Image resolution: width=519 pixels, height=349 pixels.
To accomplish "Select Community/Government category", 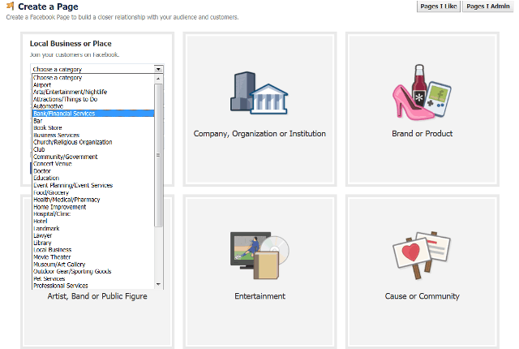I will [x=93, y=157].
